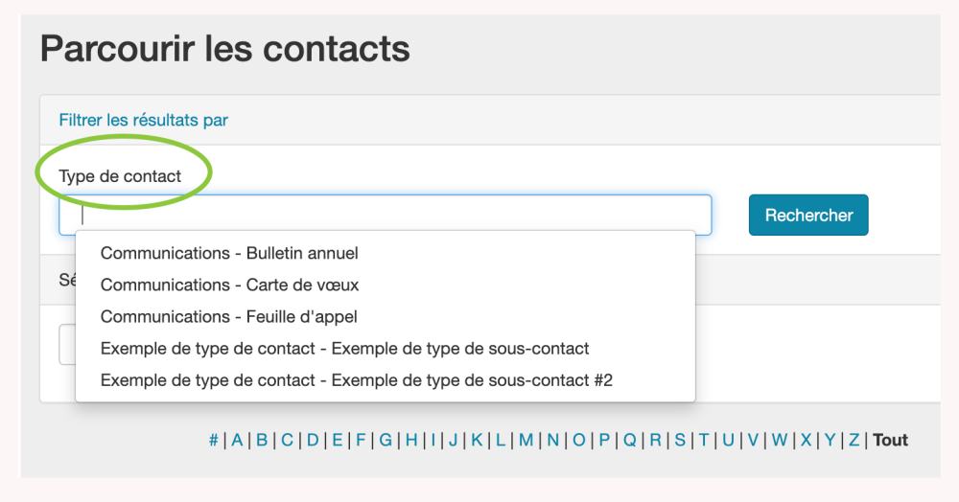The height and width of the screenshot is (502, 959).
Task: Select Communications - Bulletin annuel option
Action: [x=229, y=254]
